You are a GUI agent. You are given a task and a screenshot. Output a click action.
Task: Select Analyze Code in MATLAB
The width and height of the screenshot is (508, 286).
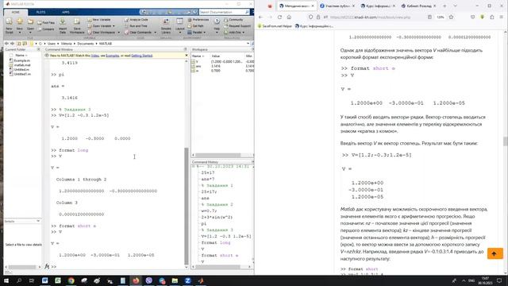(x=136, y=20)
